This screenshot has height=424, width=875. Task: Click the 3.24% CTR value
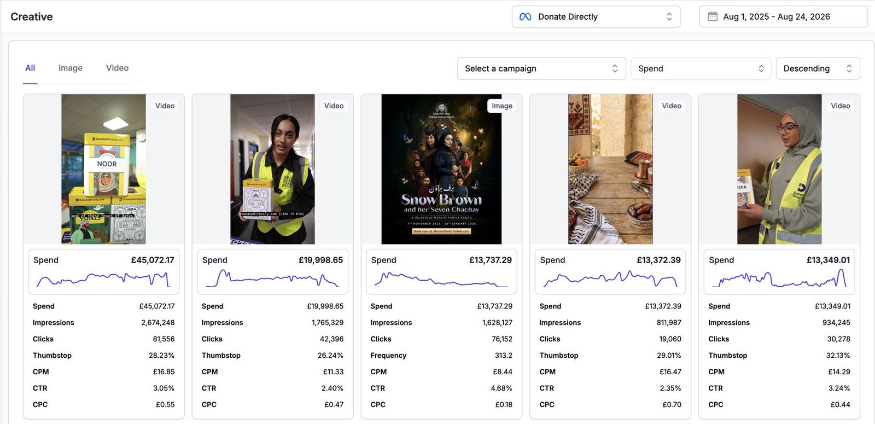[x=839, y=388]
